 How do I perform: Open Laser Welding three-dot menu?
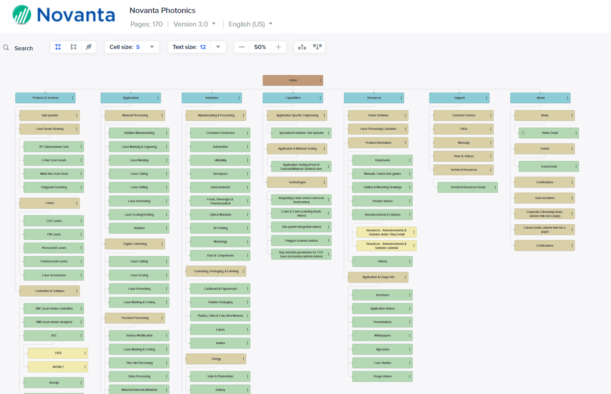(x=166, y=160)
